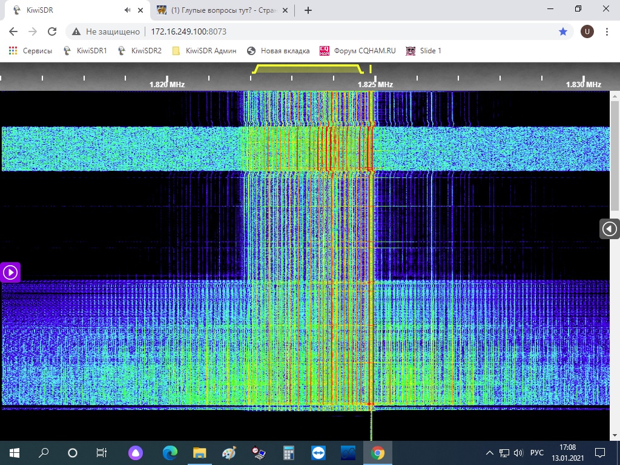
Task: Launch TeamViewer from the taskbar
Action: 318,452
